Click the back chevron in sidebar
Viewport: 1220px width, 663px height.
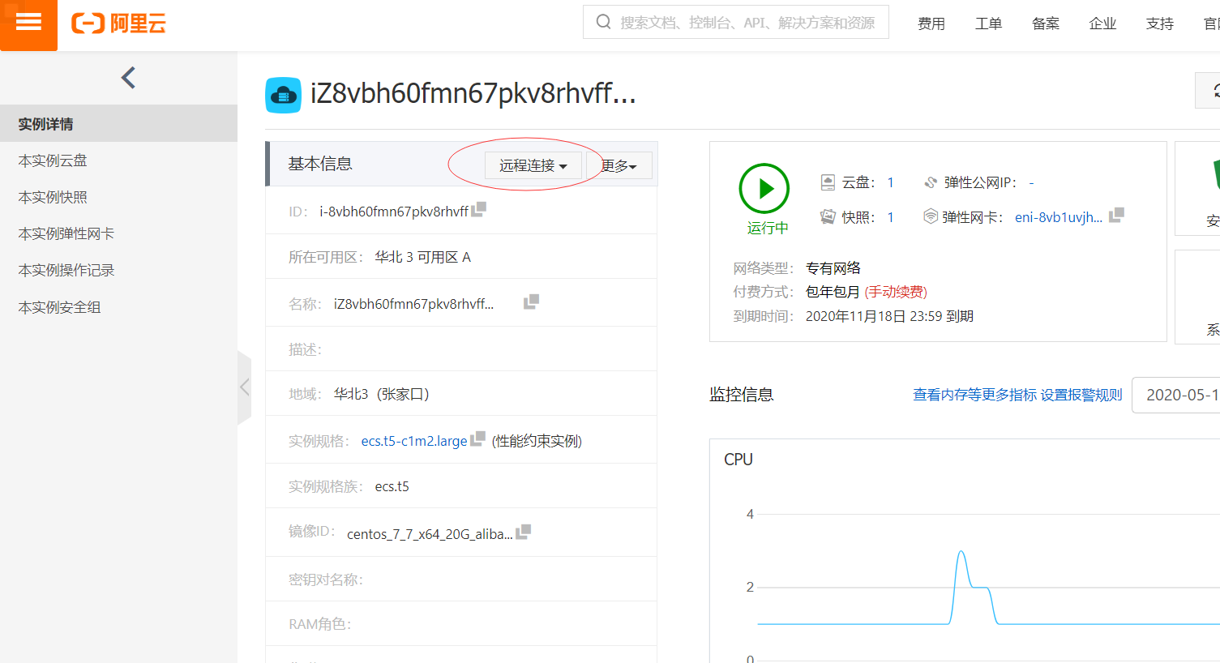128,78
